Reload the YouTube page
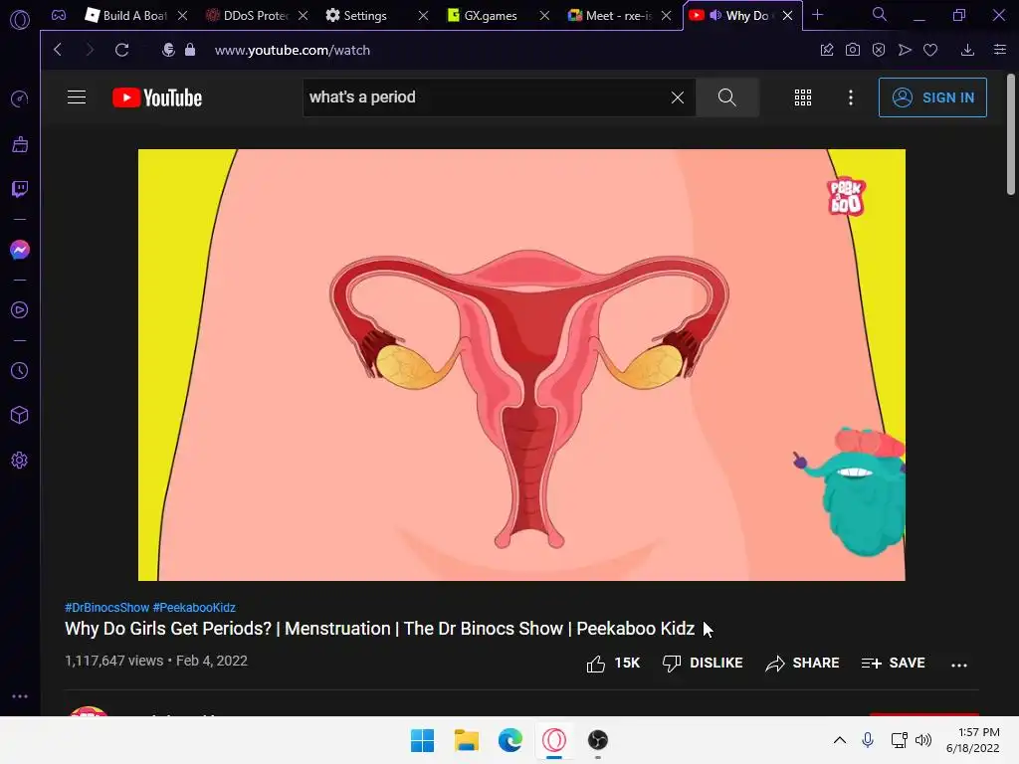 pos(121,50)
